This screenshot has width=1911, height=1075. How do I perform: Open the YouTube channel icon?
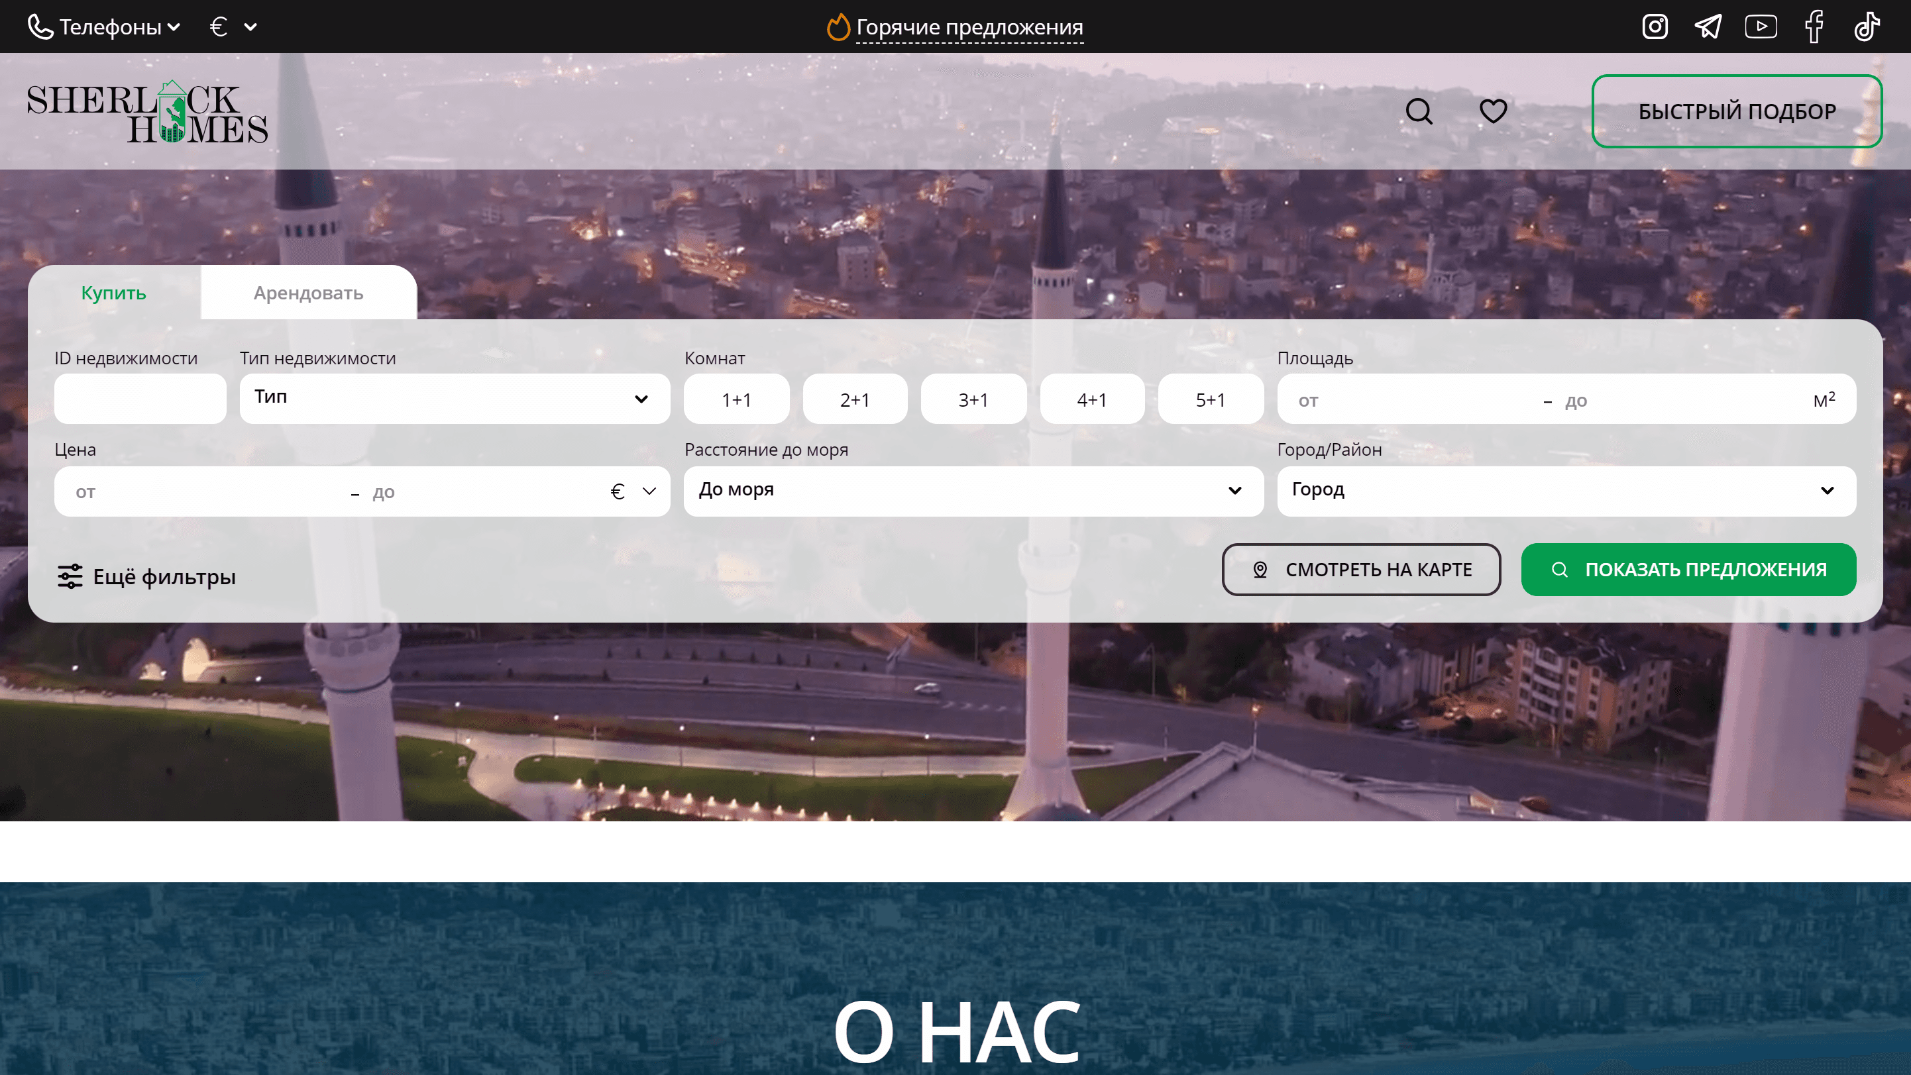[x=1761, y=26]
